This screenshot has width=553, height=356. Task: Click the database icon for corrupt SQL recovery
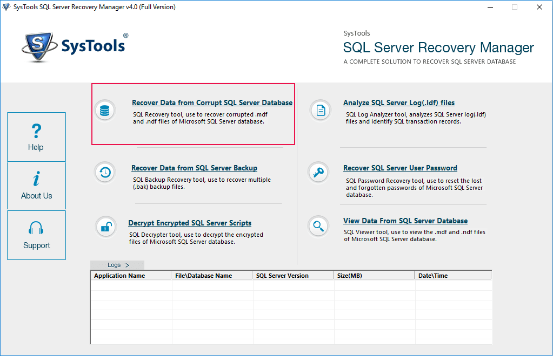click(x=105, y=111)
